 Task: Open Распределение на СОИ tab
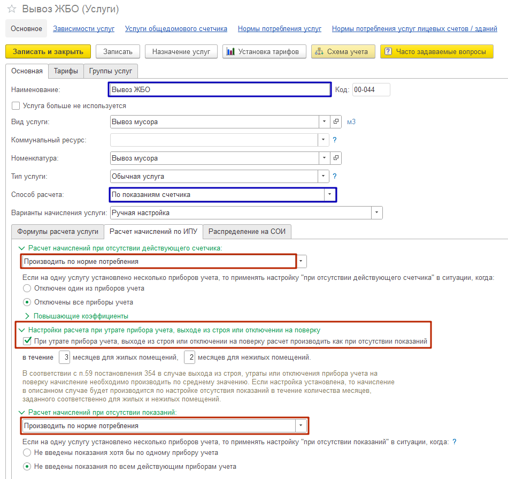click(247, 232)
